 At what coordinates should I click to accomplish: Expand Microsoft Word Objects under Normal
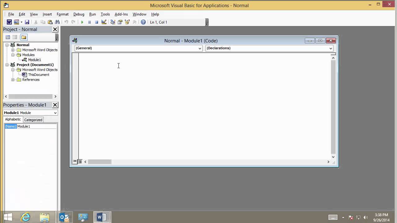click(x=13, y=50)
